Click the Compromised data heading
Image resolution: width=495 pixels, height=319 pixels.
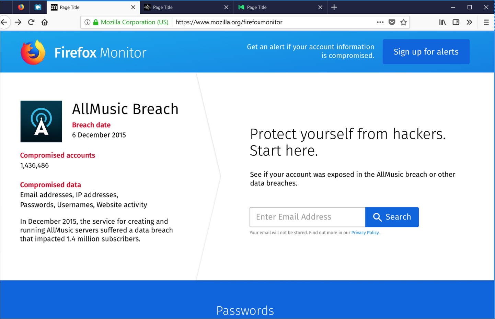click(50, 185)
